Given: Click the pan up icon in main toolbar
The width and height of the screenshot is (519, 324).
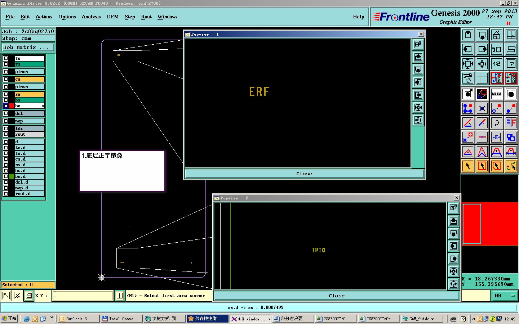Looking at the screenshot, I should pyautogui.click(x=468, y=35).
